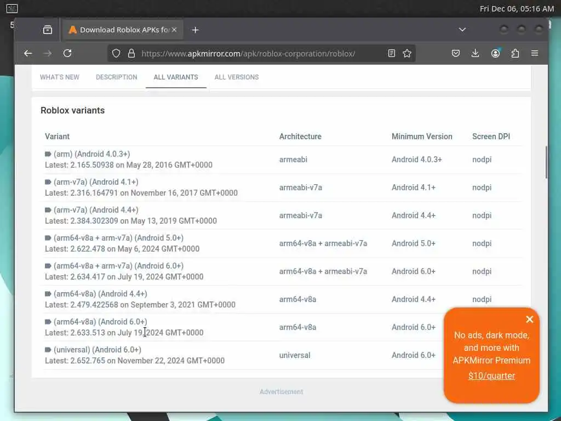Click the 'Variant' column header

(57, 136)
